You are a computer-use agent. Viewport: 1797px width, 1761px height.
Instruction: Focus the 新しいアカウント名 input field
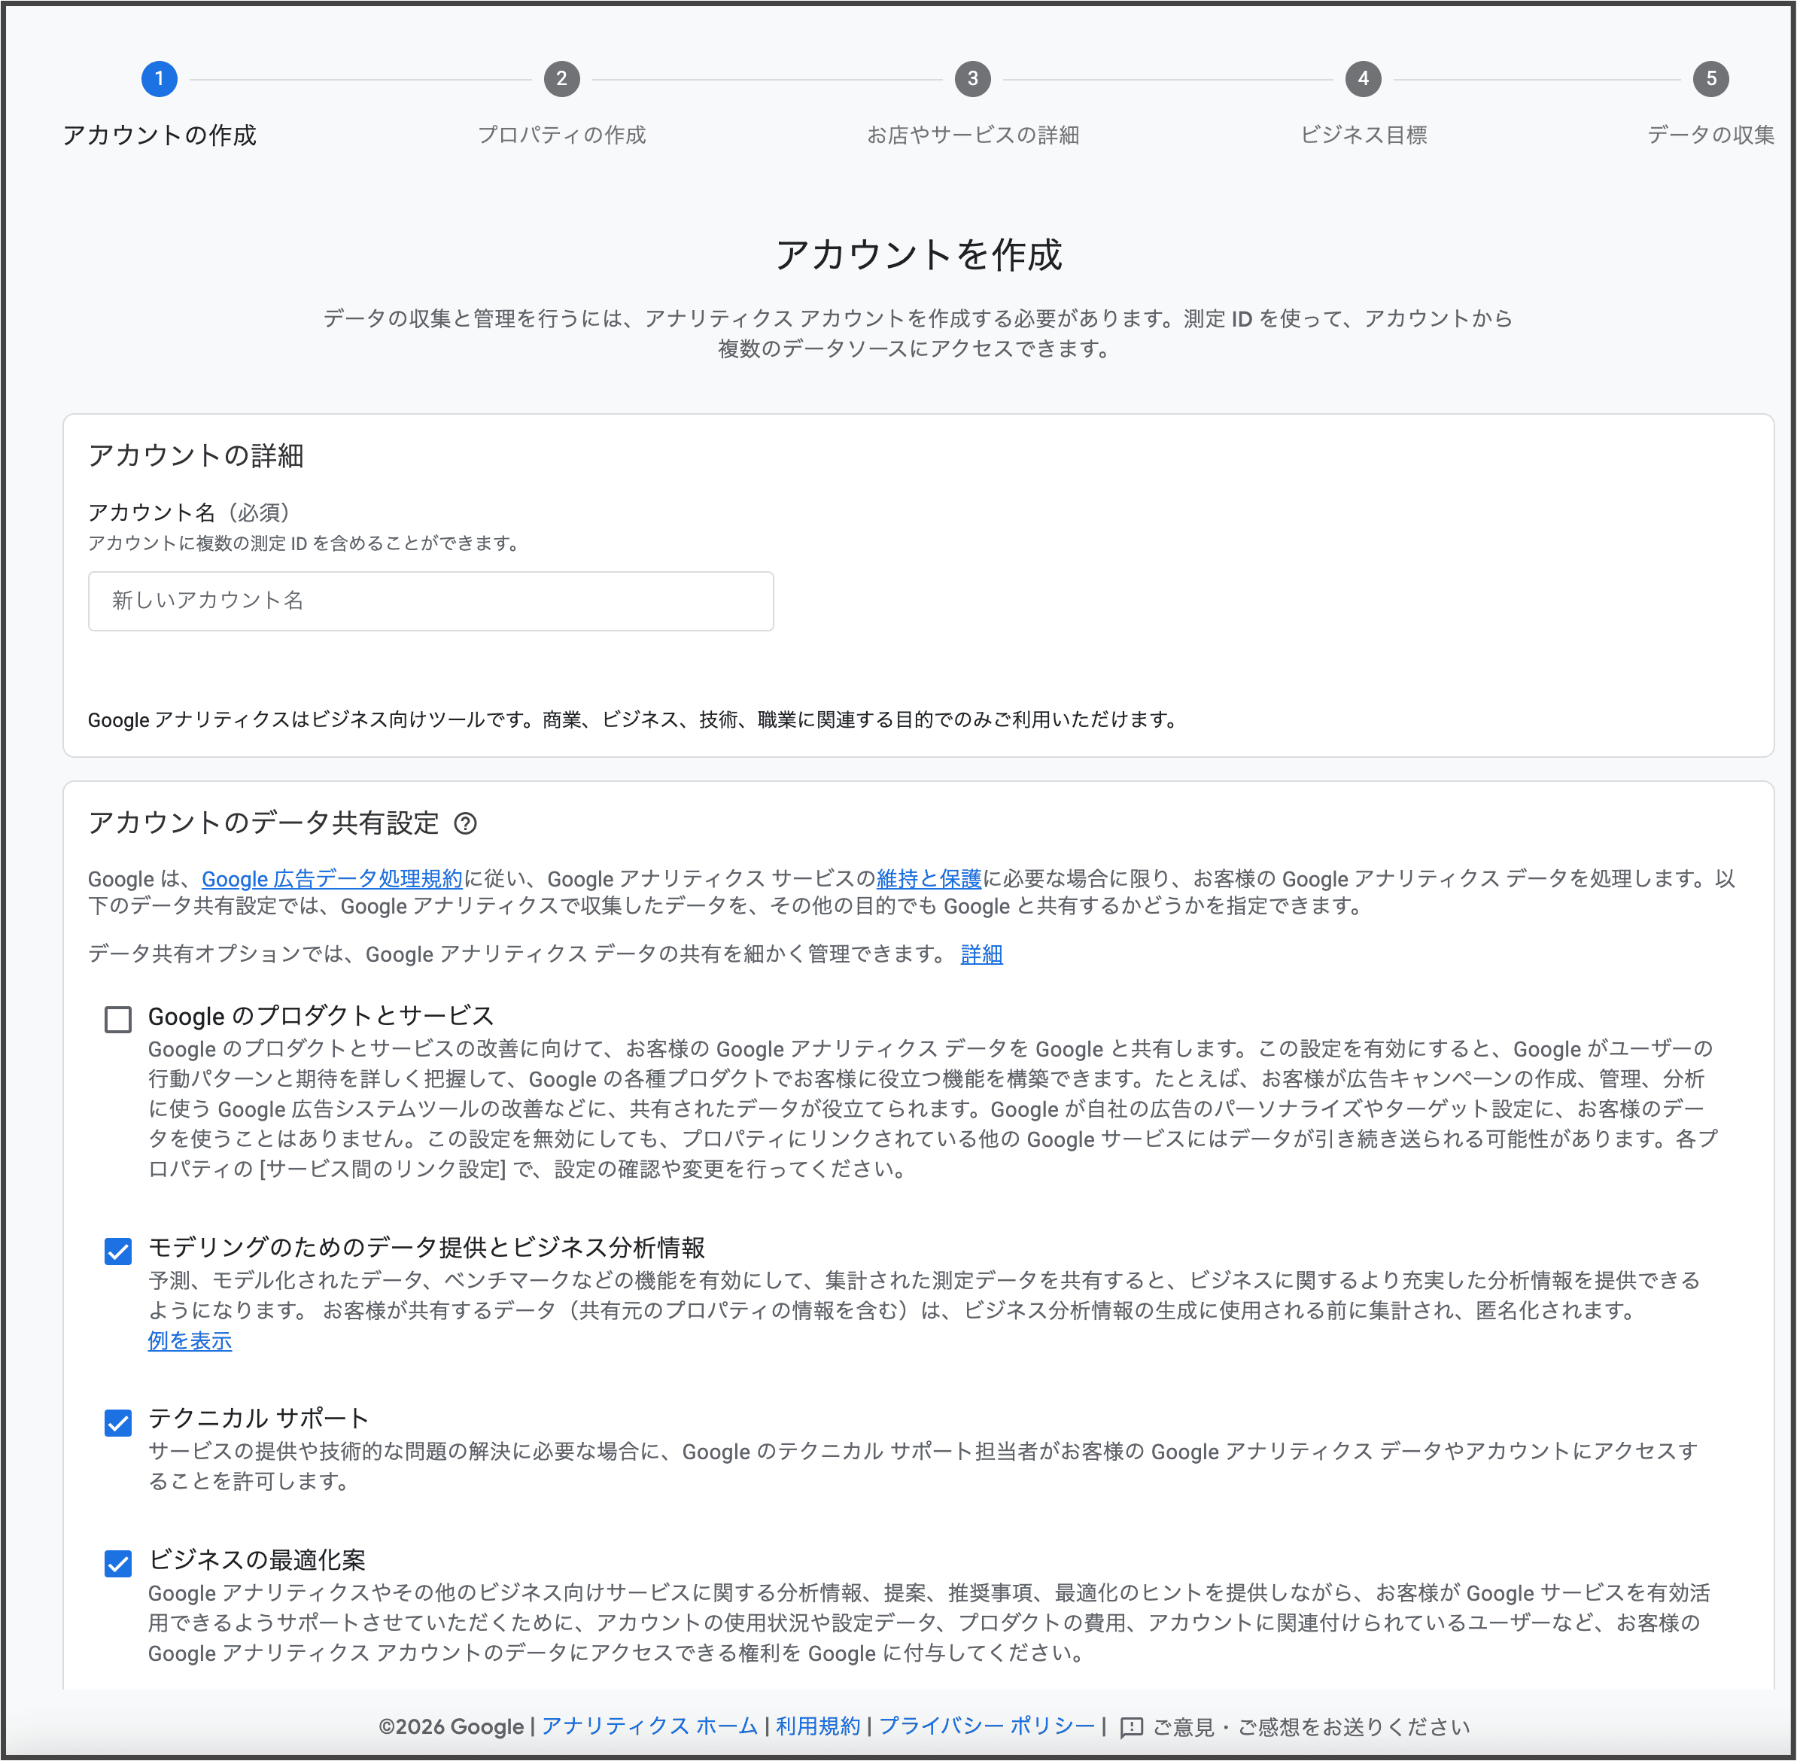tap(431, 601)
